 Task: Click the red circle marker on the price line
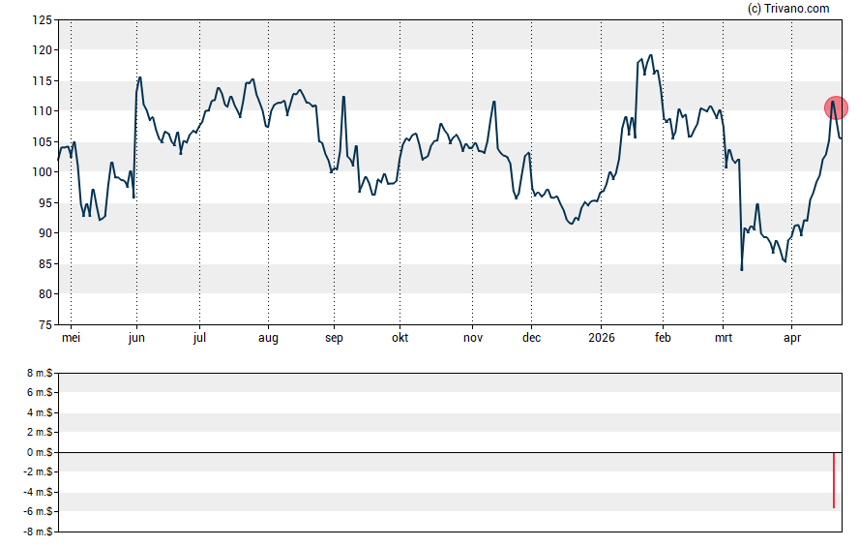tap(836, 107)
